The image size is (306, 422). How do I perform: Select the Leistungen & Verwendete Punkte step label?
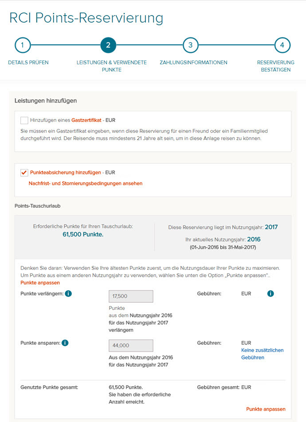pyautogui.click(x=111, y=66)
